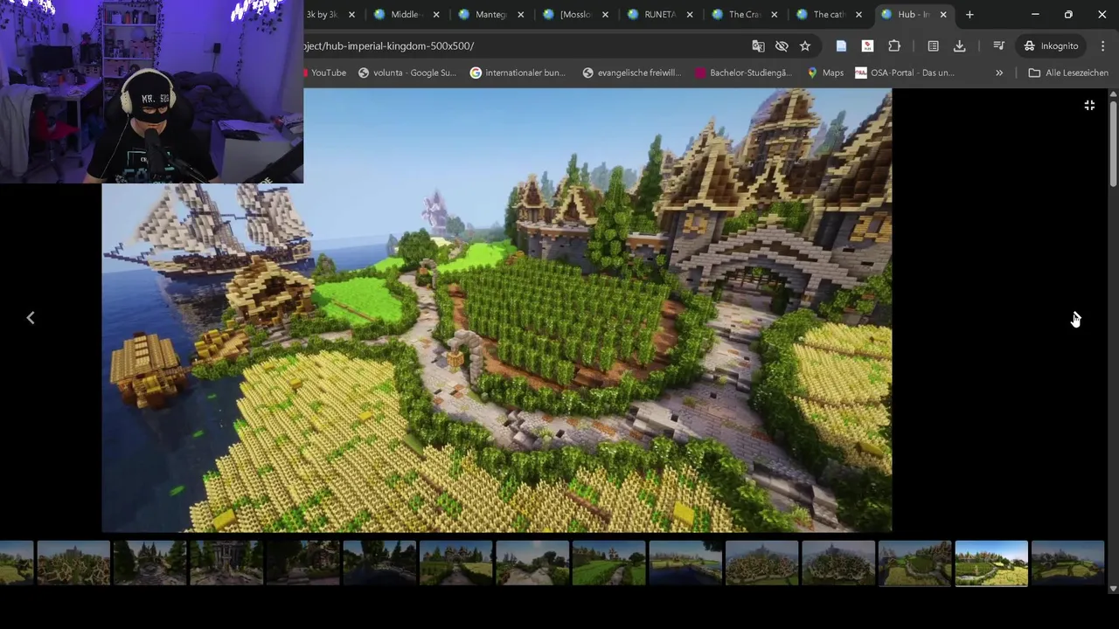Screen dimensions: 1119x629
Task: Open Chrome's three-dot menu
Action: 1102,45
